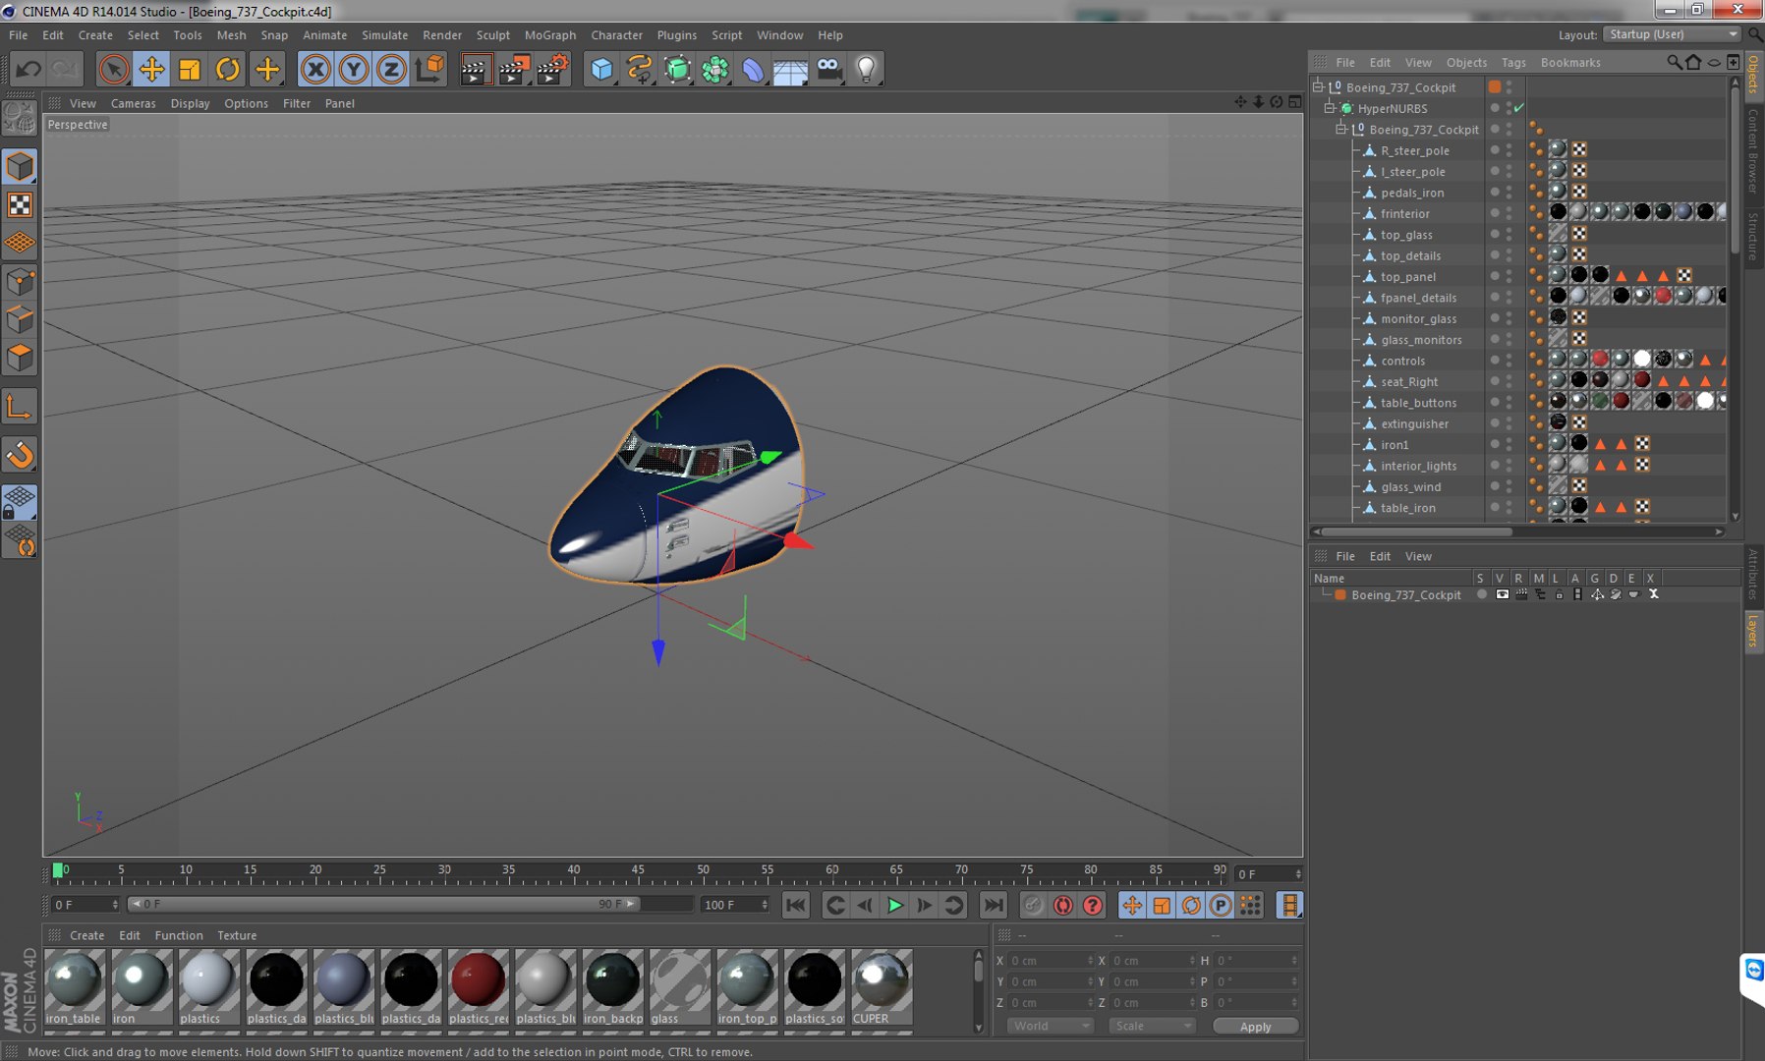This screenshot has height=1061, width=1765.
Task: Jump to the start of animation
Action: 796,906
